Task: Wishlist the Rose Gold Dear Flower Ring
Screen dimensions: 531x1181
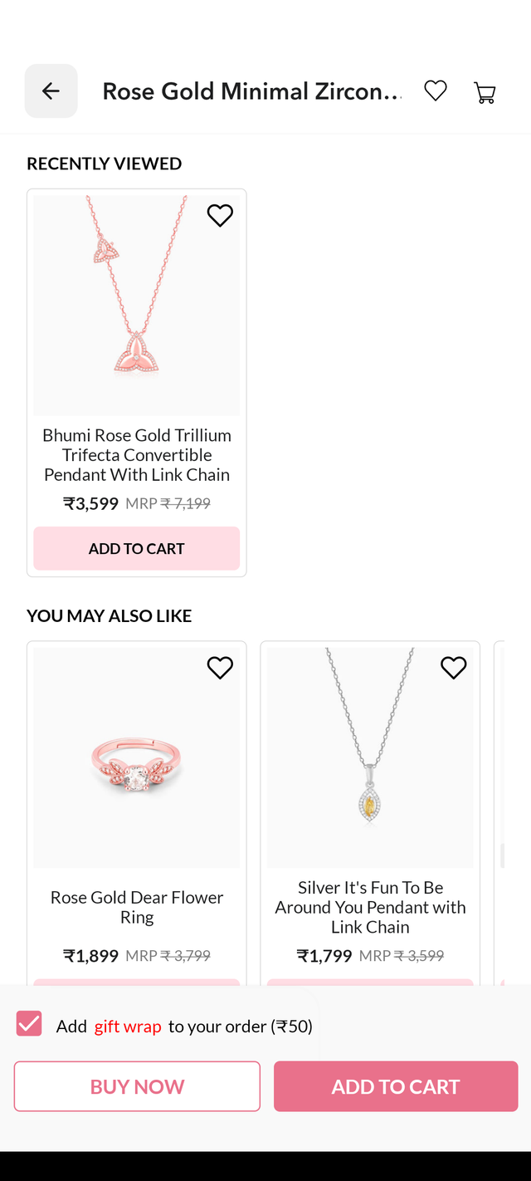Action: coord(220,668)
